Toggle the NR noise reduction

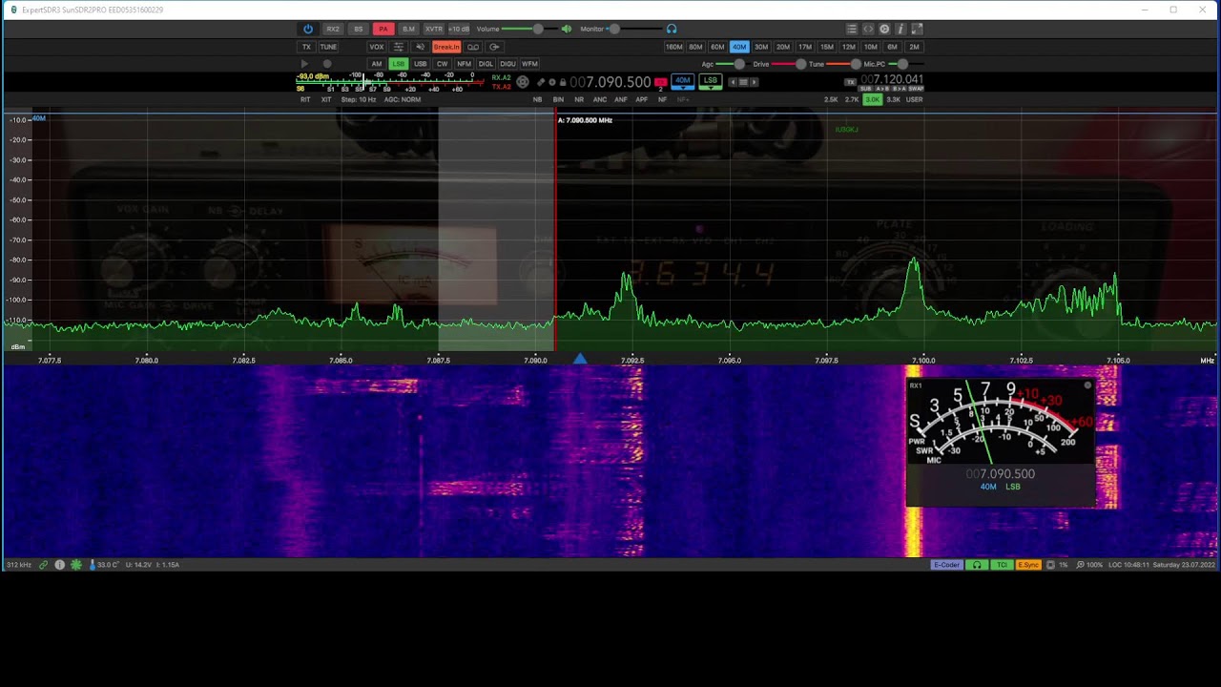[x=579, y=99]
